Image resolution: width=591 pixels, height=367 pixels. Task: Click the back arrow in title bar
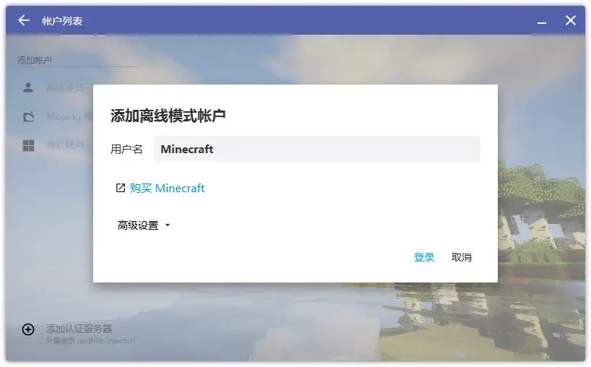[24, 20]
